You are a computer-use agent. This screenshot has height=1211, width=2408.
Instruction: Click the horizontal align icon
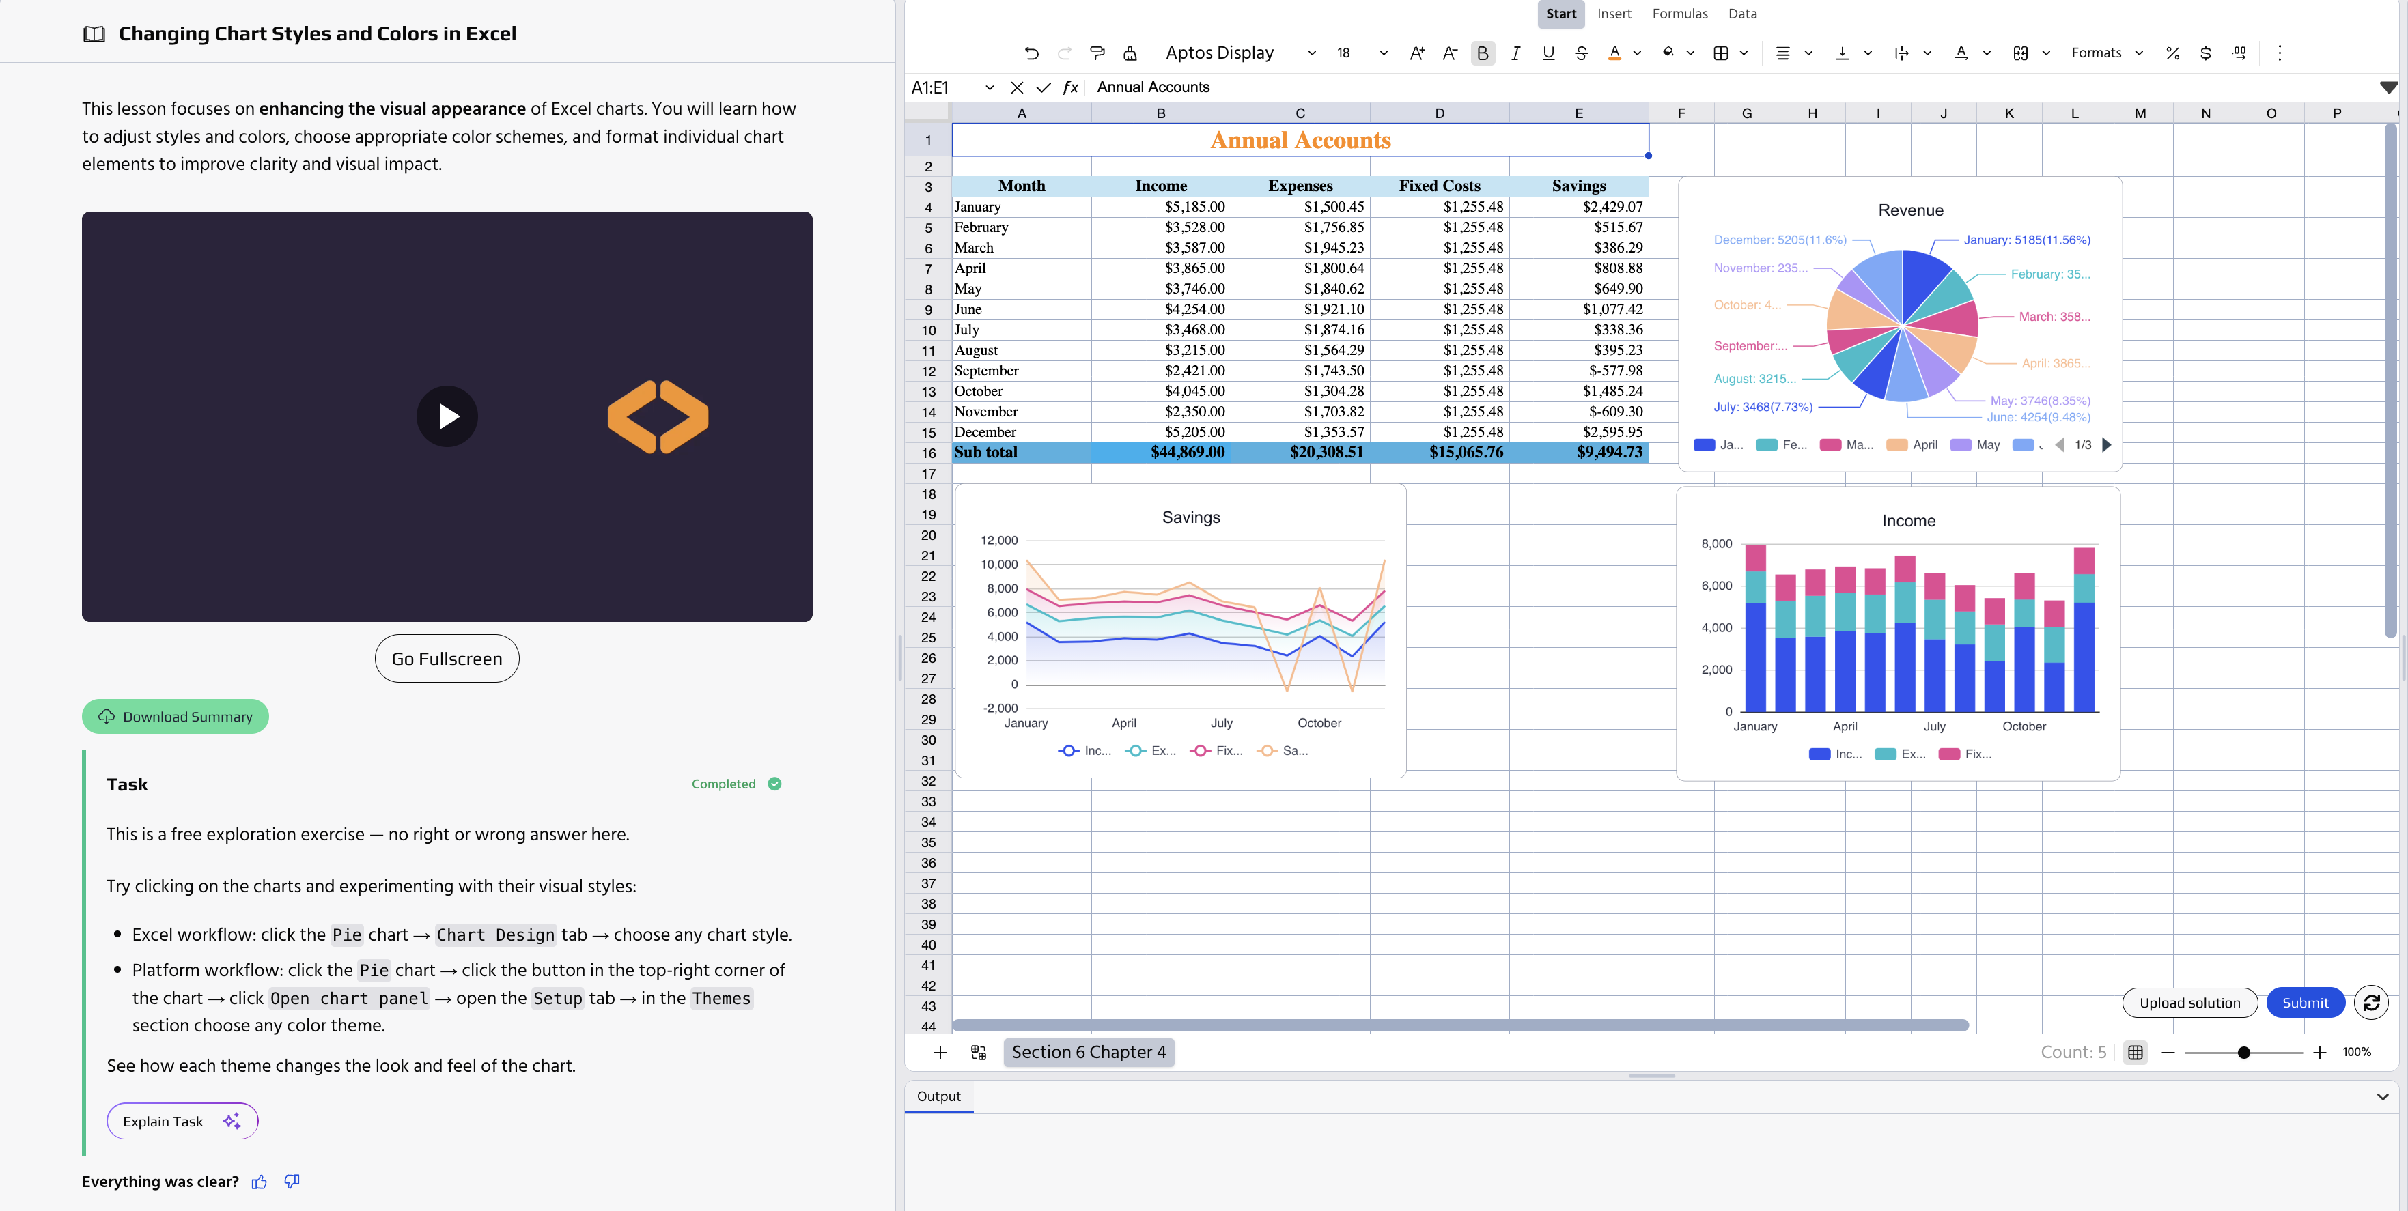(1782, 53)
